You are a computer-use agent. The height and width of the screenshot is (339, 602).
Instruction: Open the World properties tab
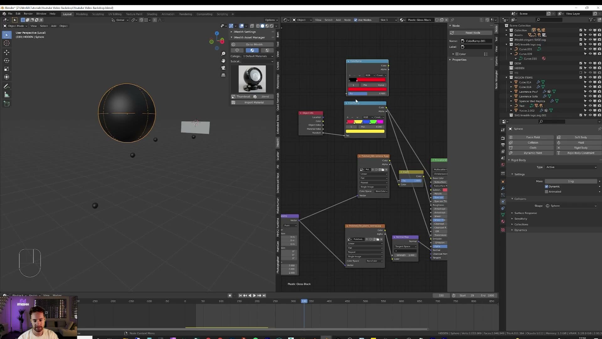click(503, 165)
